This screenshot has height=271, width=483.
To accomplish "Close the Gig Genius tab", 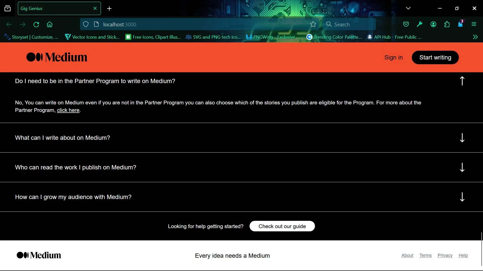I will click(x=95, y=8).
